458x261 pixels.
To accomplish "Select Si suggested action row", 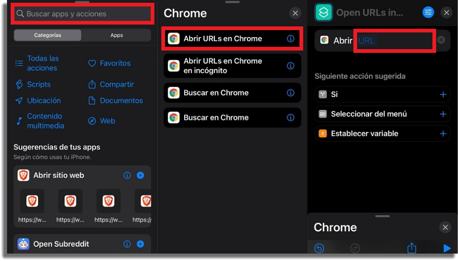I will [x=382, y=95].
